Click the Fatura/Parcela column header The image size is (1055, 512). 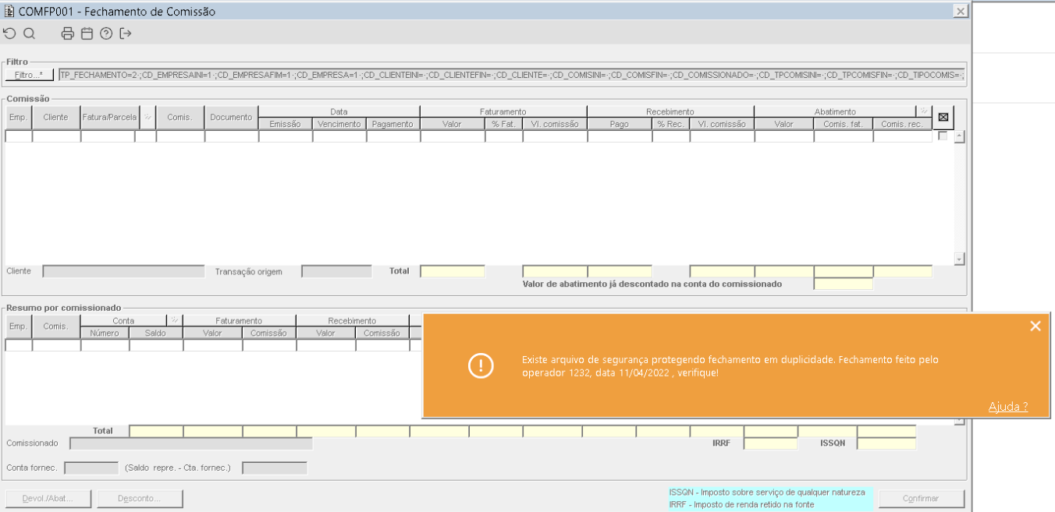[110, 117]
